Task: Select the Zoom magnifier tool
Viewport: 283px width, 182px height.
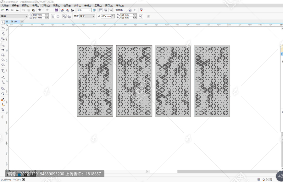Action: (x=3, y=39)
